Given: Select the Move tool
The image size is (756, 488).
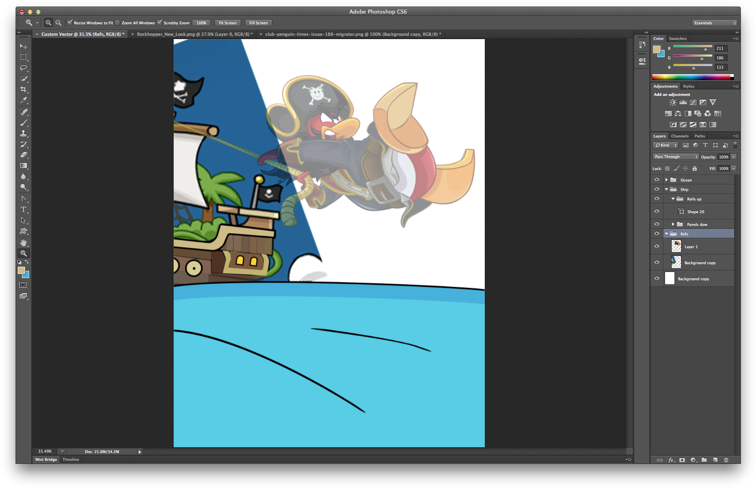Looking at the screenshot, I should point(23,46).
